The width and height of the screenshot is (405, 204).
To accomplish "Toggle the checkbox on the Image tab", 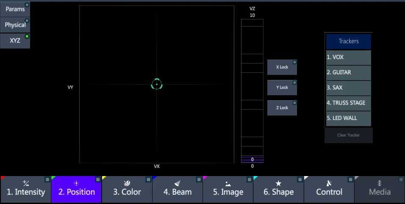I will (x=250, y=179).
